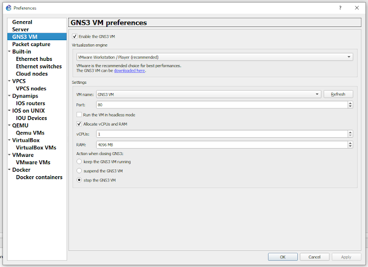Open Server preferences page
The height and width of the screenshot is (267, 368).
pyautogui.click(x=21, y=29)
